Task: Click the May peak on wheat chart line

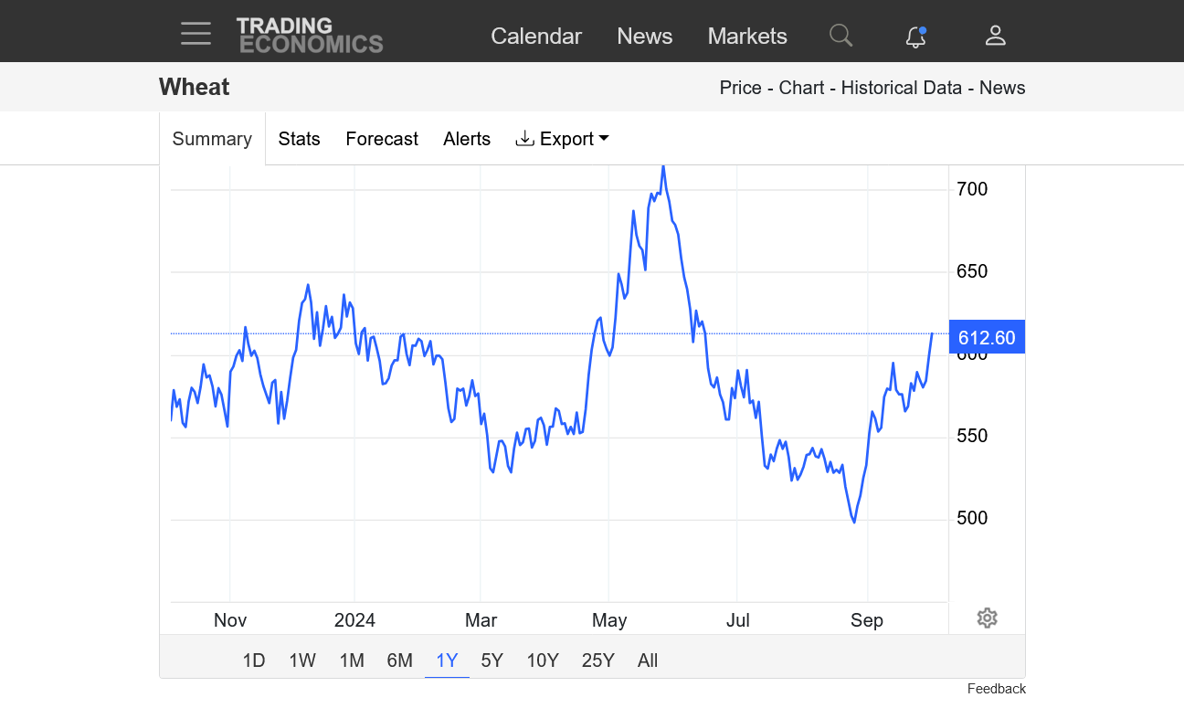Action: (663, 167)
